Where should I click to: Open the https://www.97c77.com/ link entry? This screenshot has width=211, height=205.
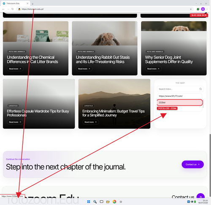click(x=179, y=96)
